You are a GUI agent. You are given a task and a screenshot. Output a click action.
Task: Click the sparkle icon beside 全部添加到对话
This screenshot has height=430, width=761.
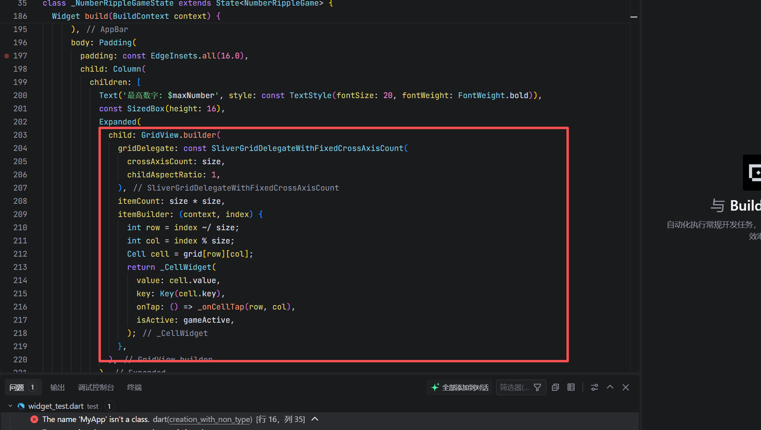[x=435, y=388]
